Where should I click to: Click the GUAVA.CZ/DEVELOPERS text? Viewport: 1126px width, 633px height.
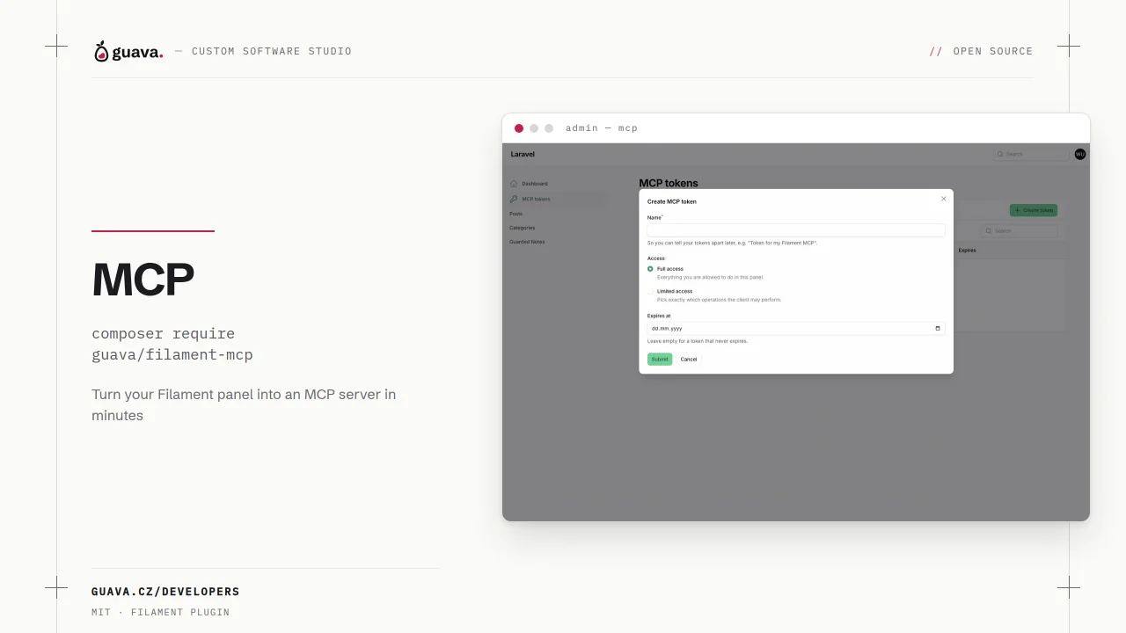pos(165,592)
